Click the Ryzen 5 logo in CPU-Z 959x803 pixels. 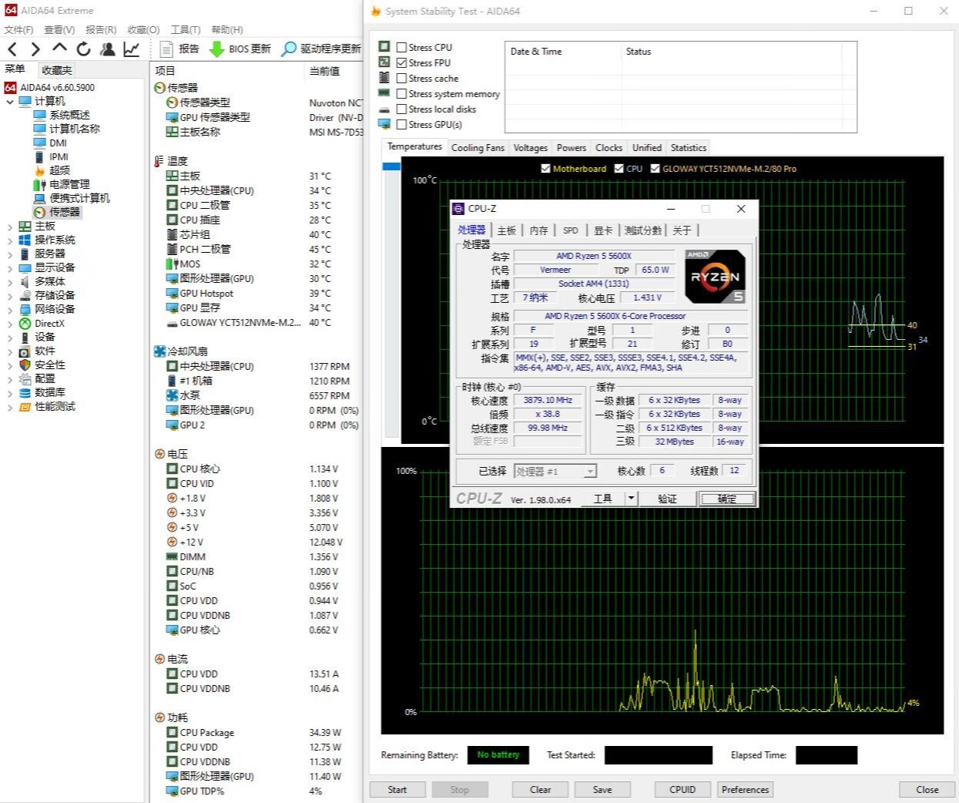point(716,276)
